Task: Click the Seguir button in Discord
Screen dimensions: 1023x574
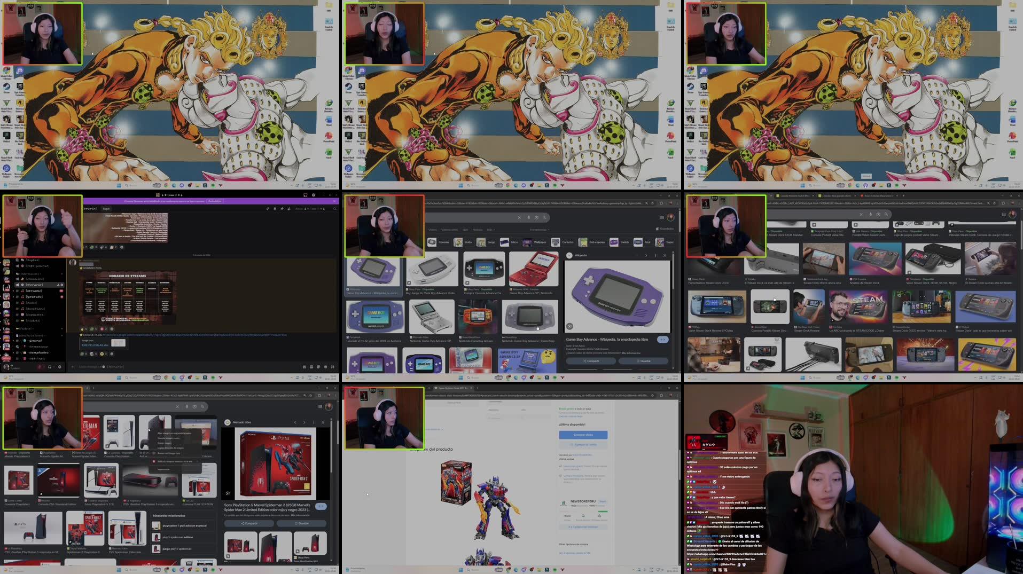Action: (106, 209)
